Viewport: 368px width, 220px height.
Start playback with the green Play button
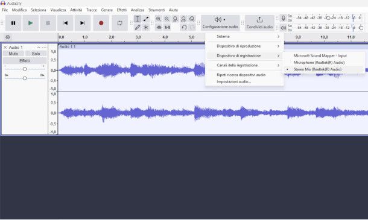click(31, 23)
